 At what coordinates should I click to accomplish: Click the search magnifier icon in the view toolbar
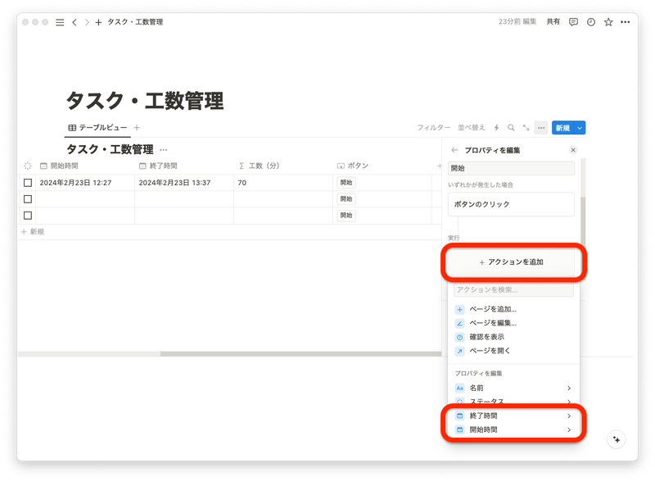[512, 128]
